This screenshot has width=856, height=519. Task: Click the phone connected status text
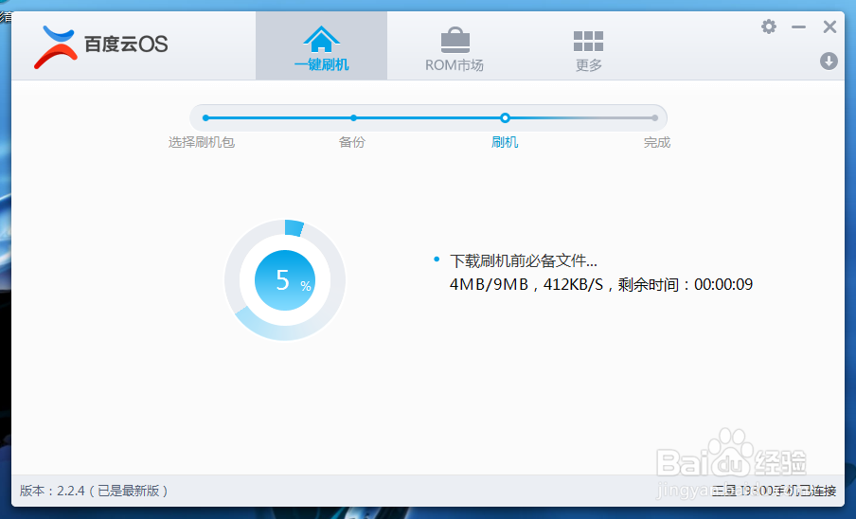(774, 491)
